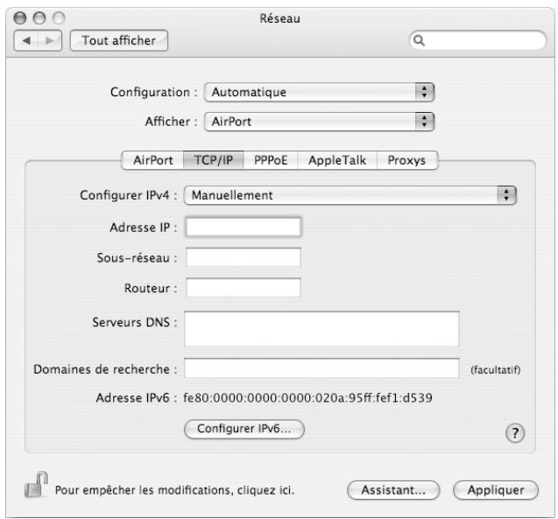Click the '(facultatif)' note
The height and width of the screenshot is (519, 558).
(x=496, y=370)
